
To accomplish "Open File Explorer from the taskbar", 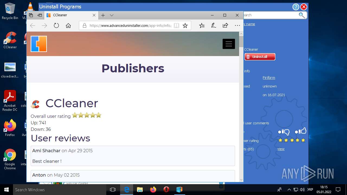I will coord(140,190).
